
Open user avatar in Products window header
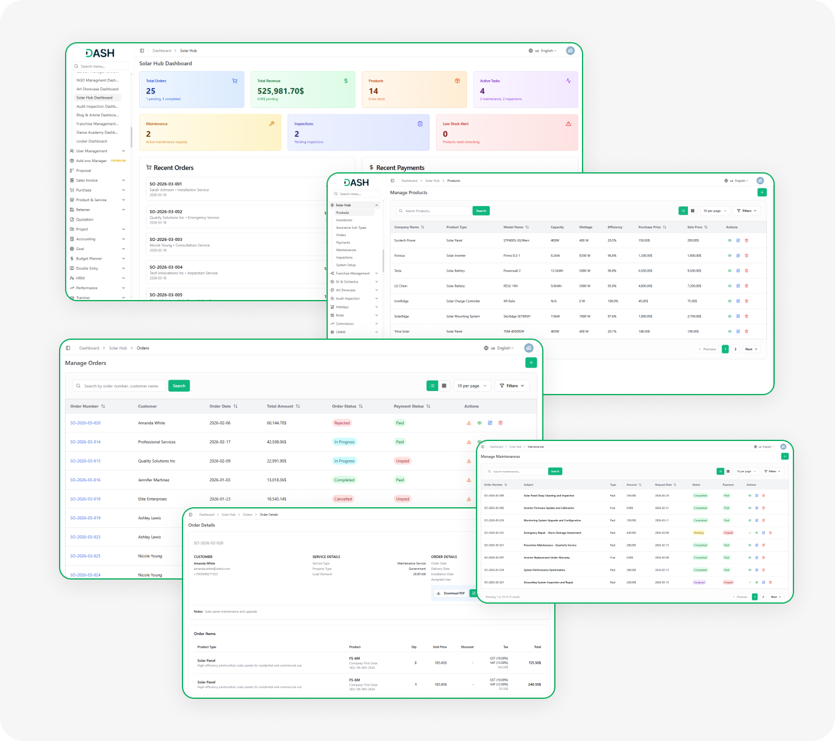click(x=760, y=181)
